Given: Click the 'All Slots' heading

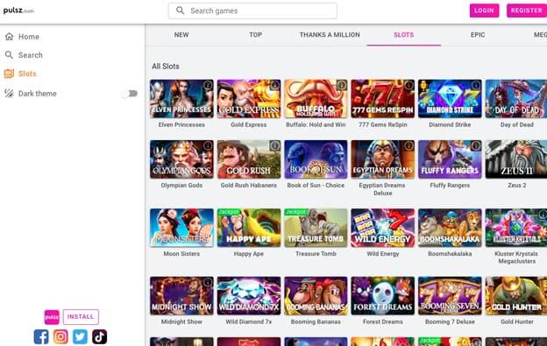Looking at the screenshot, I should [x=166, y=67].
